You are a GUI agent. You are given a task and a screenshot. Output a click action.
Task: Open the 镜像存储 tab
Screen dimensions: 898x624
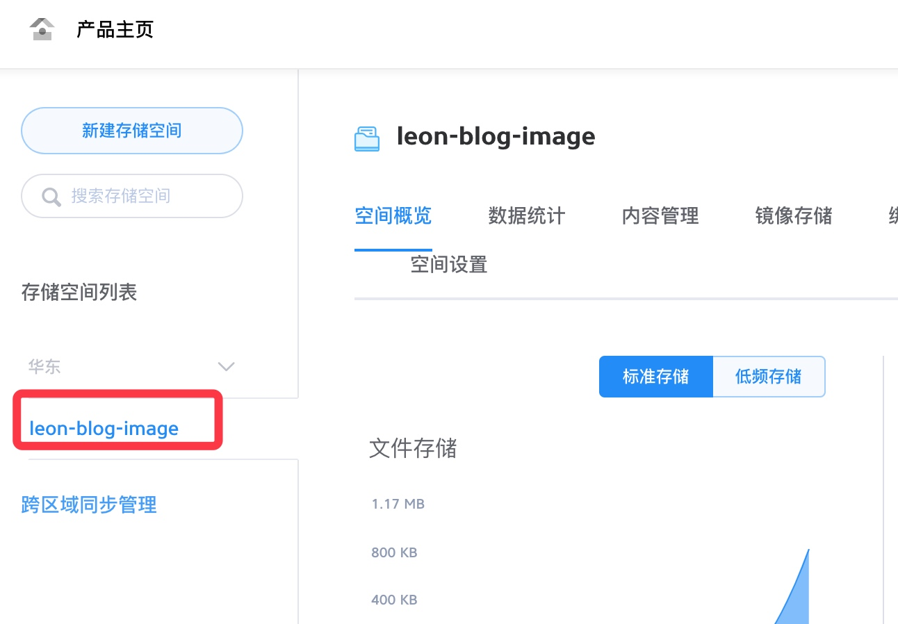point(794,216)
